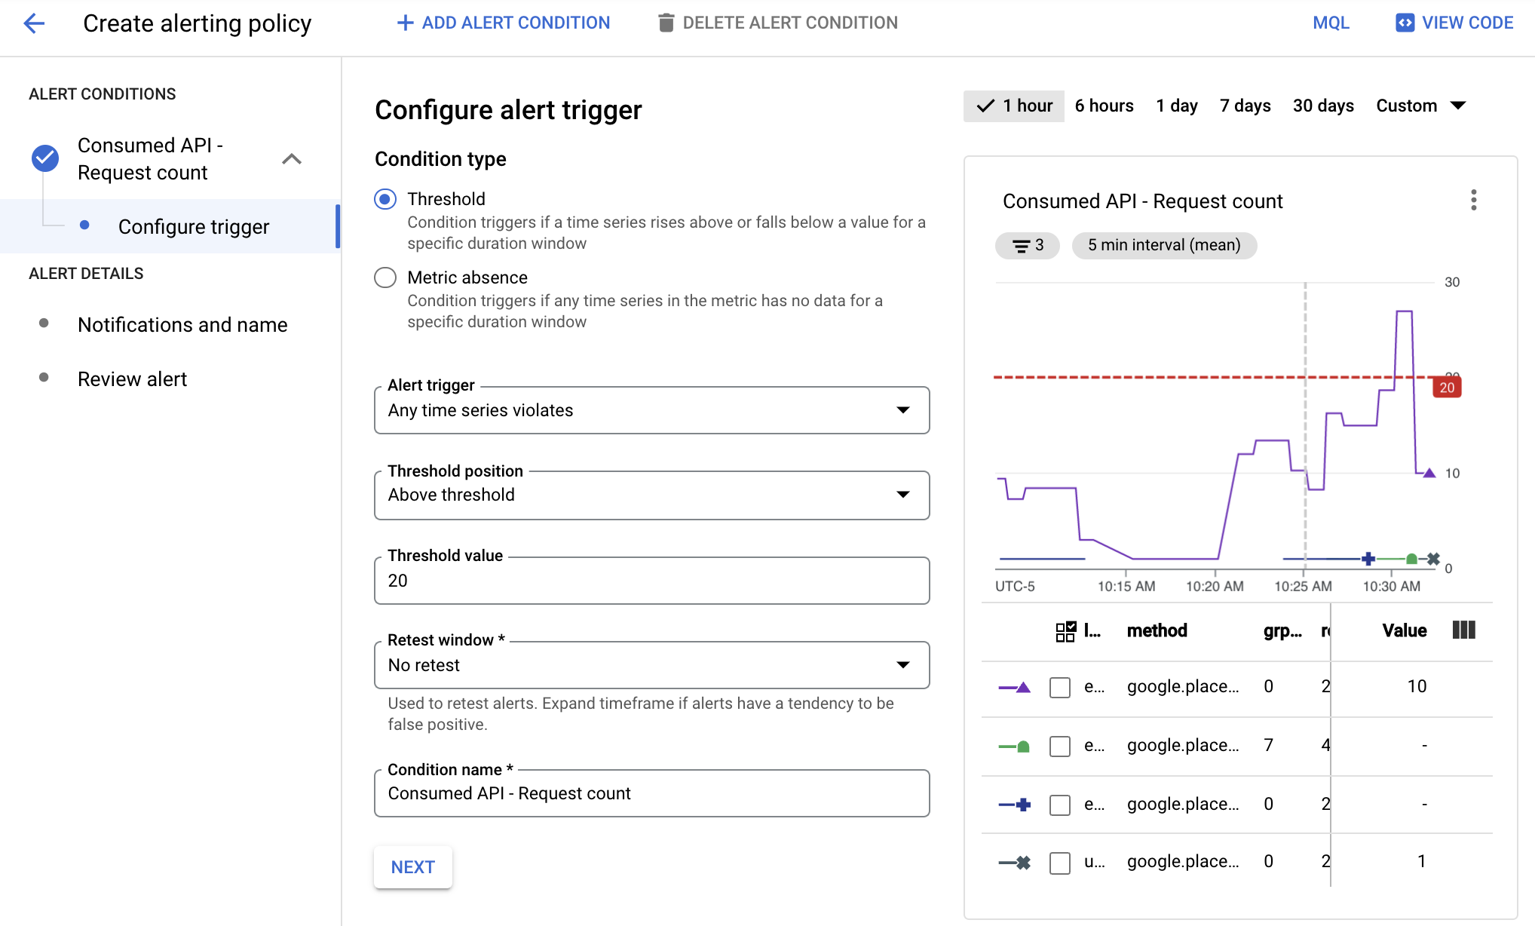Expand the Retest window dropdown

coord(650,665)
